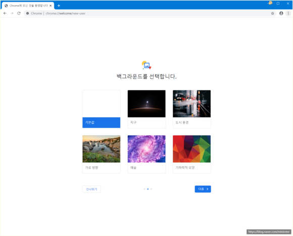Choose the 예술 galaxy art background
Screen dimensions: 293x236
tap(146, 154)
